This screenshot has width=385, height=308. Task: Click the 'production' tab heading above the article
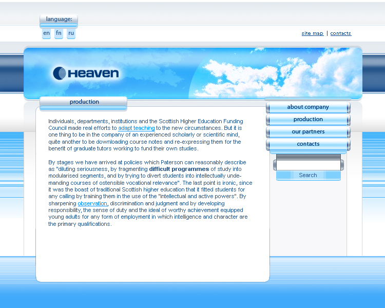pyautogui.click(x=84, y=102)
